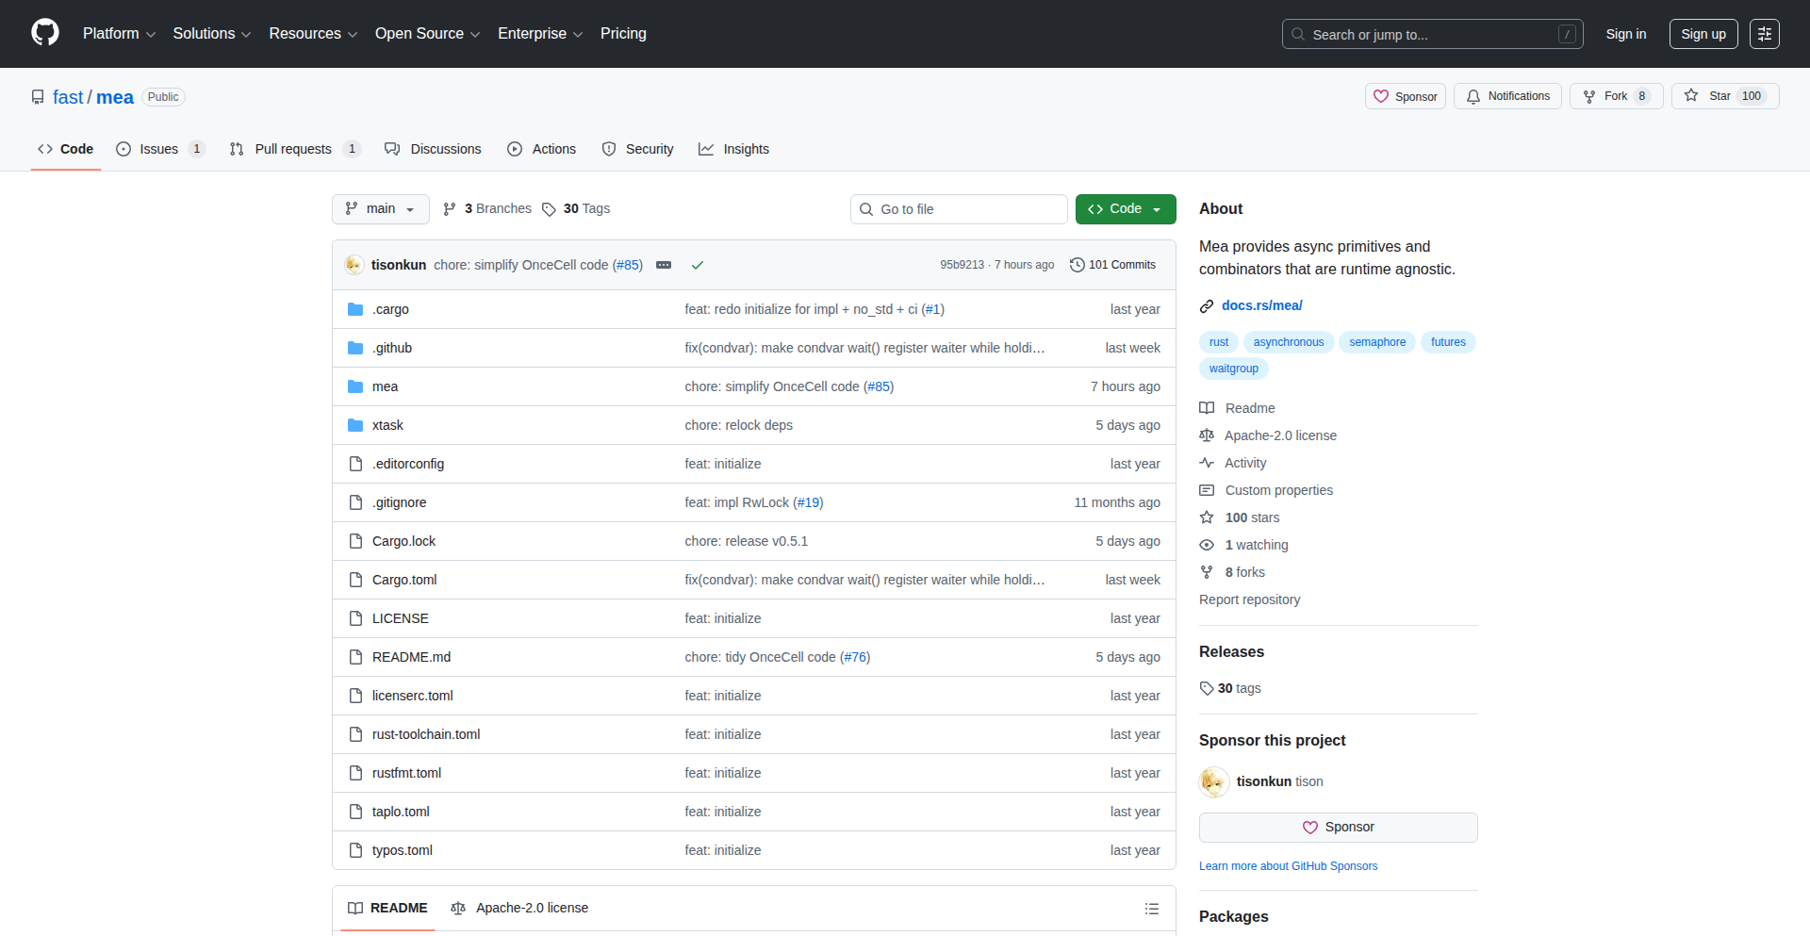
Task: Open commit message ellipsis expander icon
Action: click(x=665, y=265)
